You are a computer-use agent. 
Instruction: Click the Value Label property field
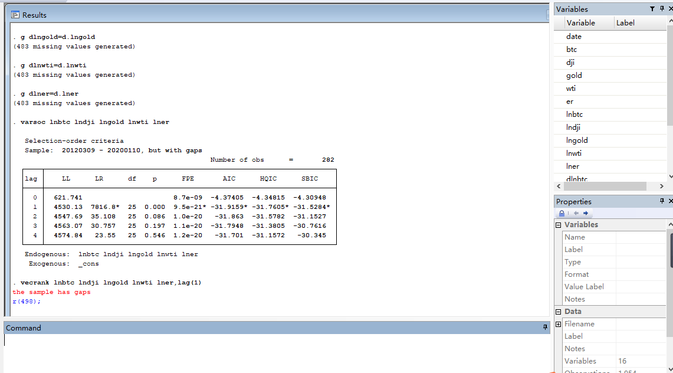tap(641, 287)
